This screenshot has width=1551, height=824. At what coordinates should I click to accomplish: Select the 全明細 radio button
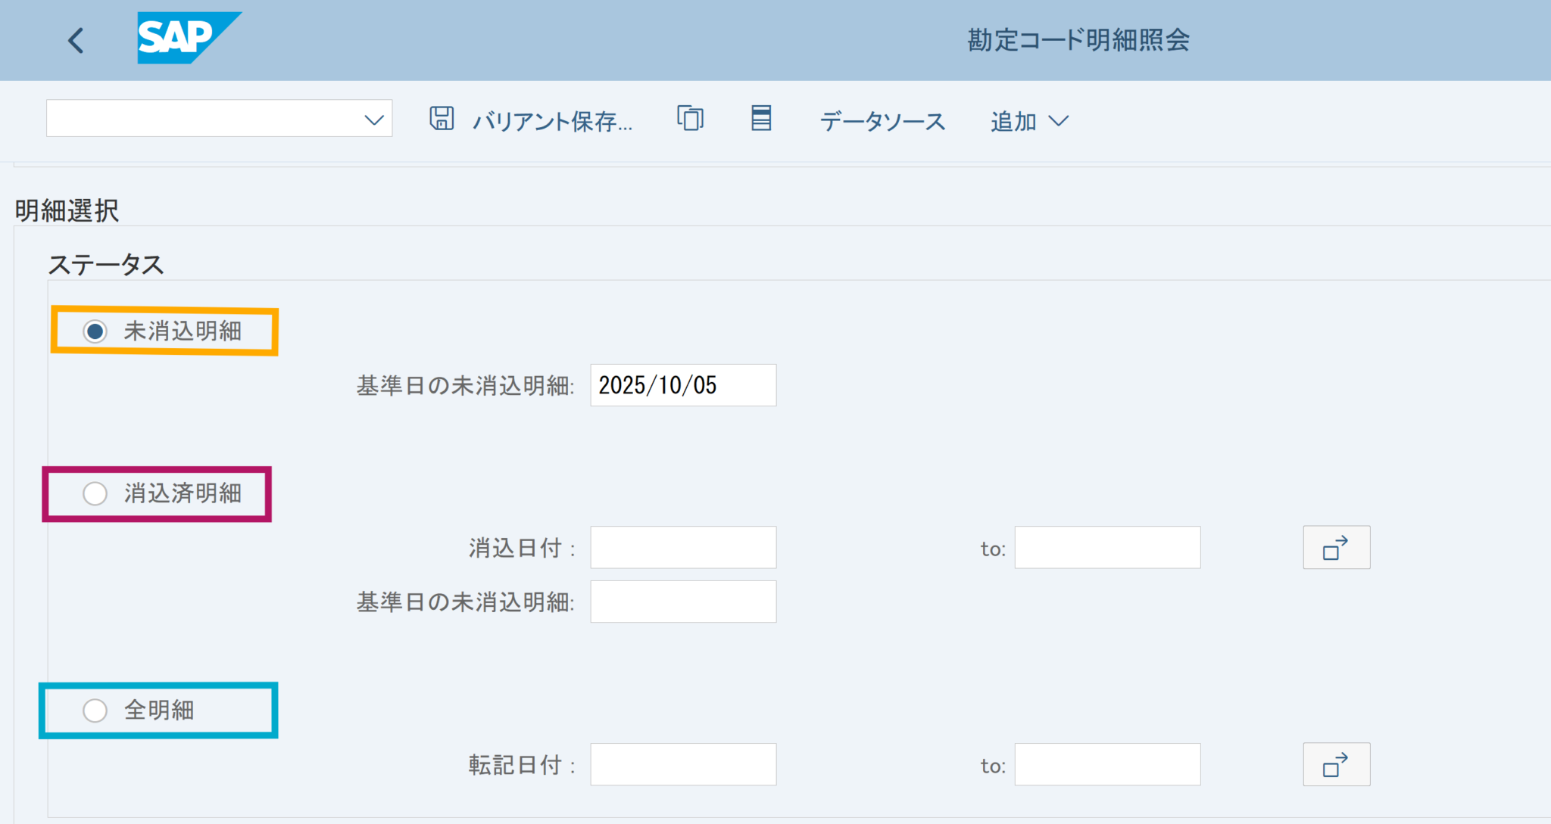[95, 710]
